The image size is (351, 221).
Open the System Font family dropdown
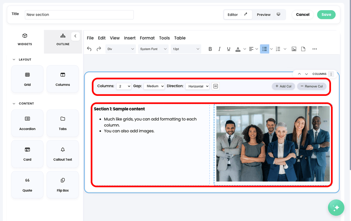[153, 49]
